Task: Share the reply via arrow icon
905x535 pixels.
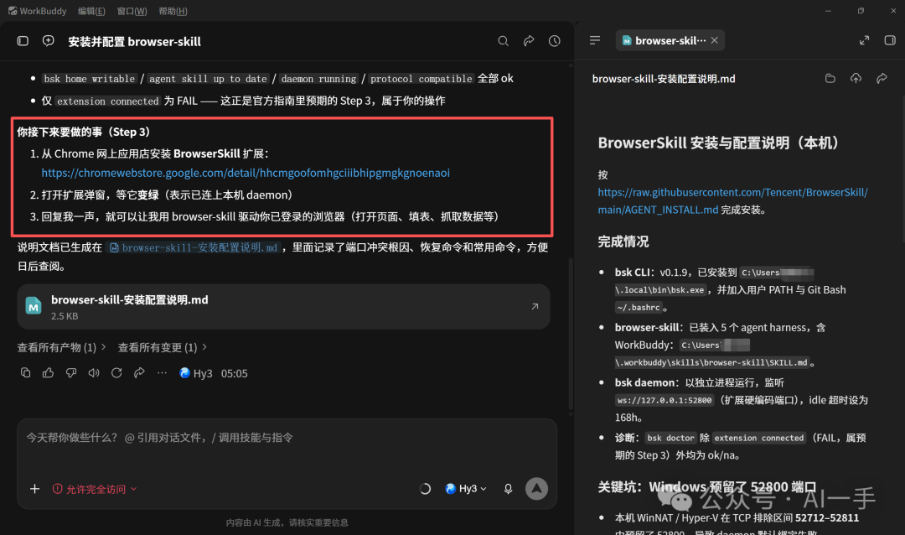Action: (139, 373)
